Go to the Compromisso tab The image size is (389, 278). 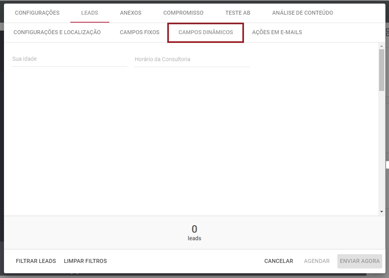point(183,13)
